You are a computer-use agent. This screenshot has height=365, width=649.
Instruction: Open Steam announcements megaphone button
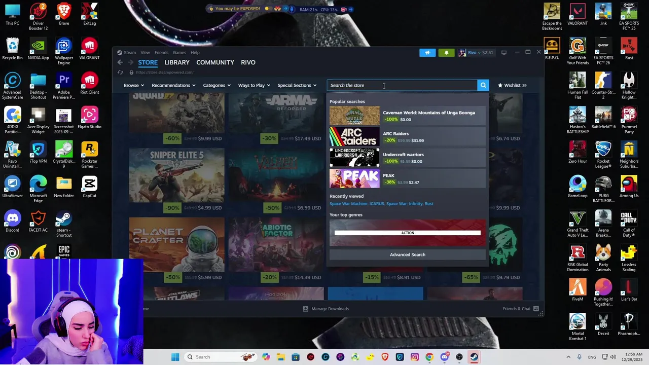(427, 53)
